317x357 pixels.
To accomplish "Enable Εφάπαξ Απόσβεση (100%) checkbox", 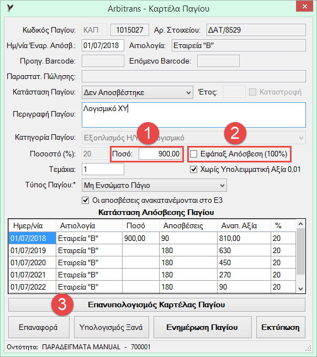I will (194, 154).
